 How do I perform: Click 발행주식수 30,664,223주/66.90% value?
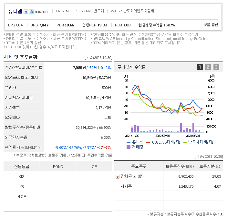point(93,128)
